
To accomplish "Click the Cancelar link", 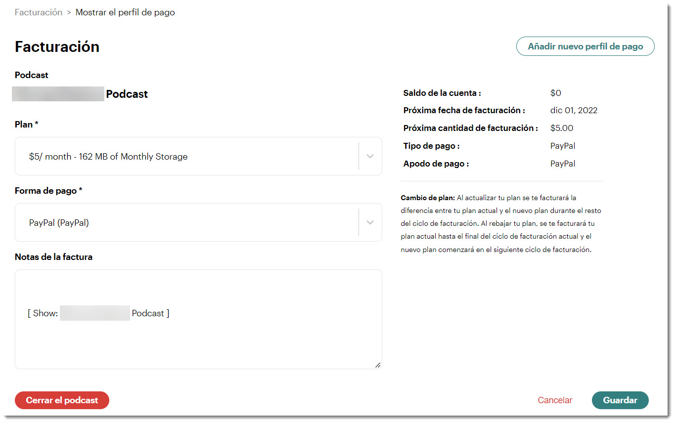I will (x=555, y=400).
